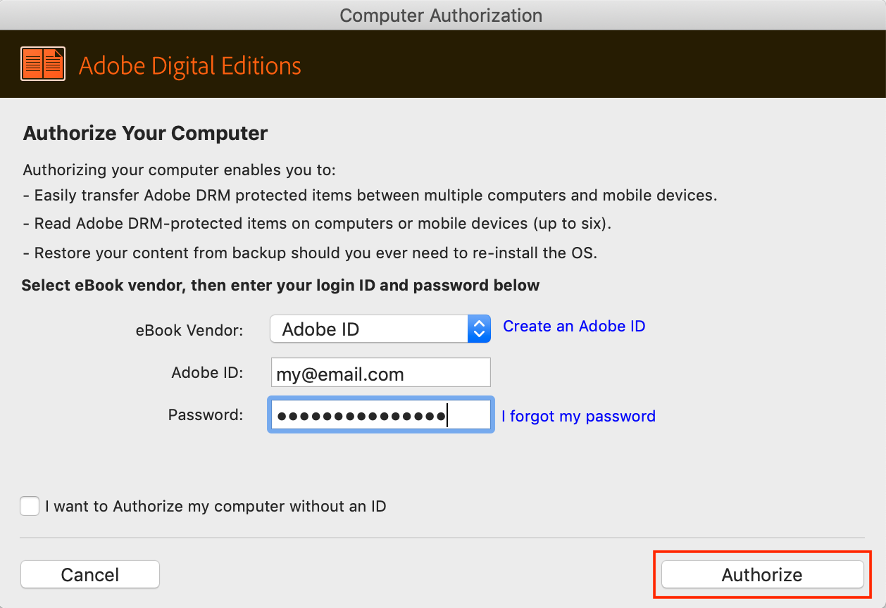Click into the Password field

(x=380, y=415)
